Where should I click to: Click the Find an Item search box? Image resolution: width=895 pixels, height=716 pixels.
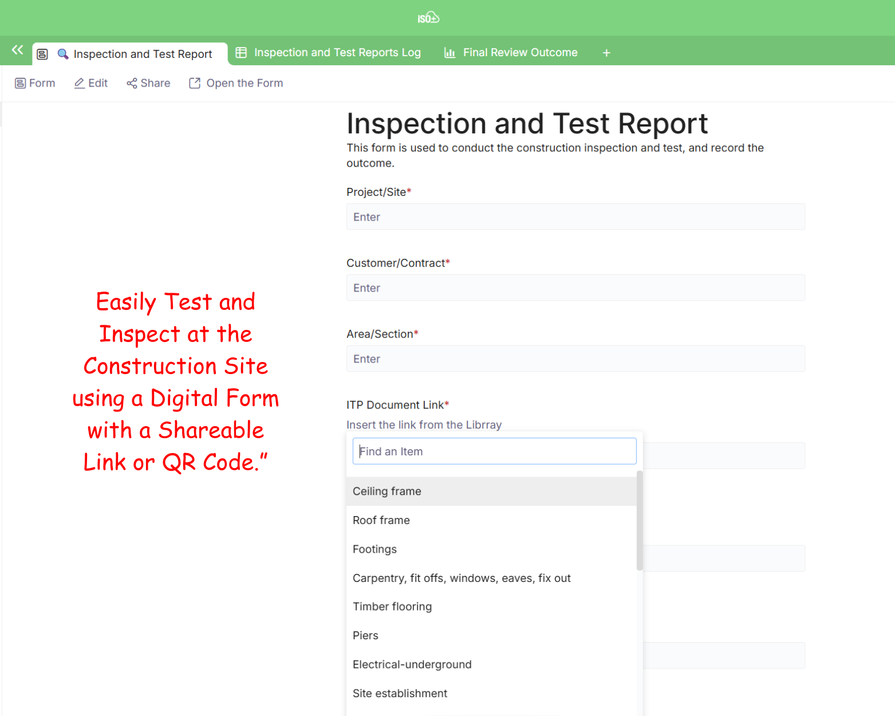pos(494,451)
